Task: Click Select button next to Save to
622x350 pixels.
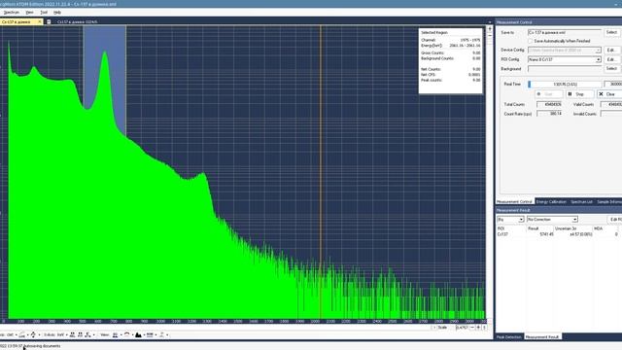Action: (x=611, y=32)
